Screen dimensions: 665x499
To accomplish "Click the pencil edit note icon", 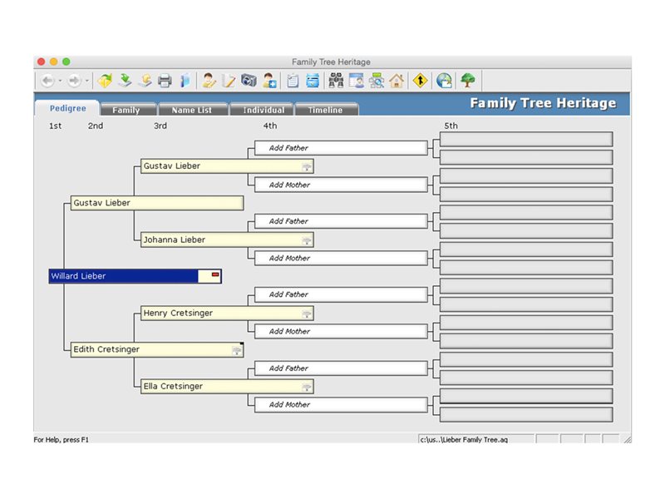I will click(229, 81).
